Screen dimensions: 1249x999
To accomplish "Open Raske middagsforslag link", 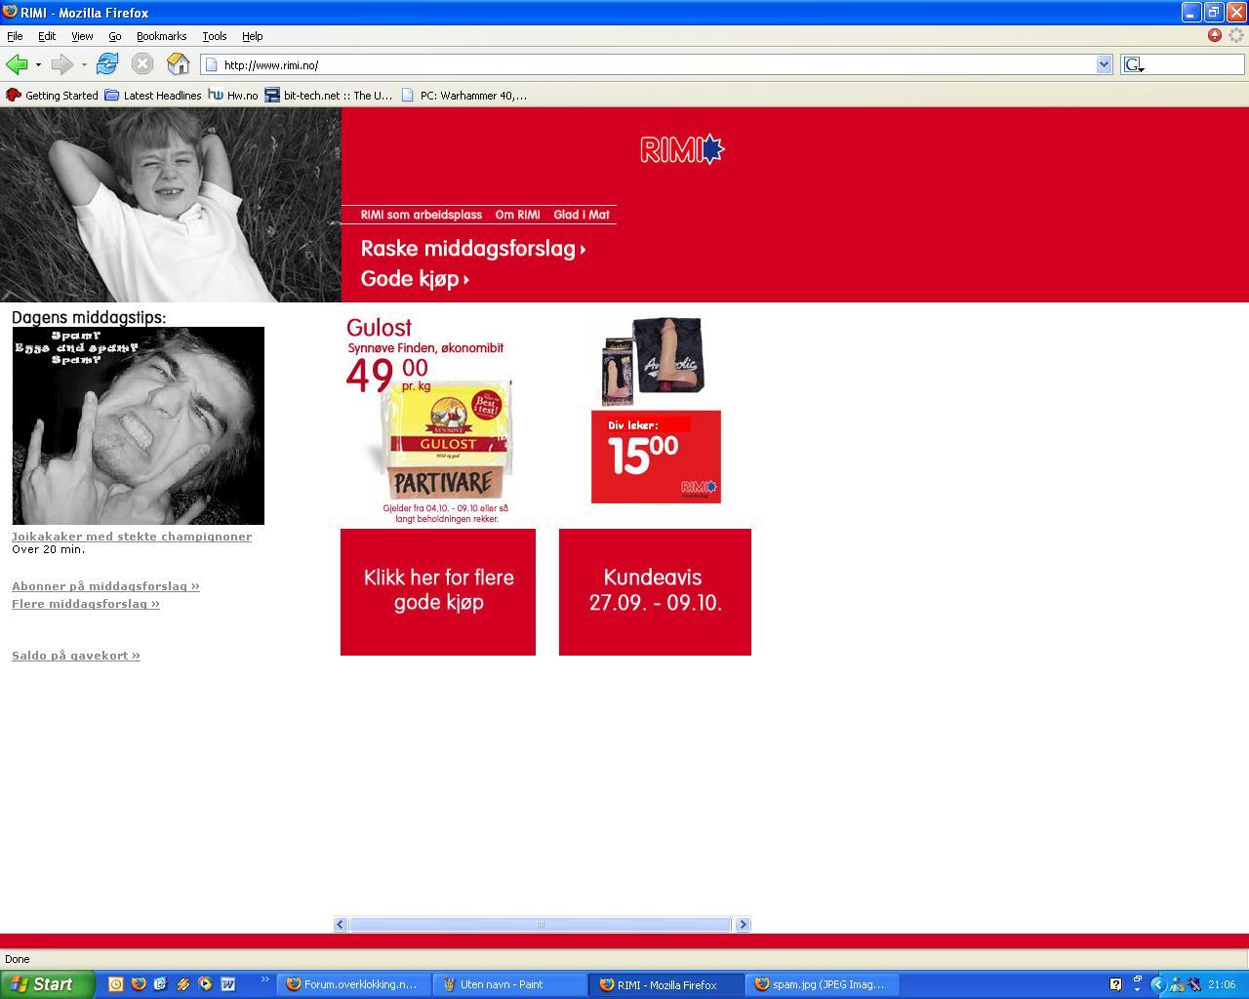I will [473, 249].
